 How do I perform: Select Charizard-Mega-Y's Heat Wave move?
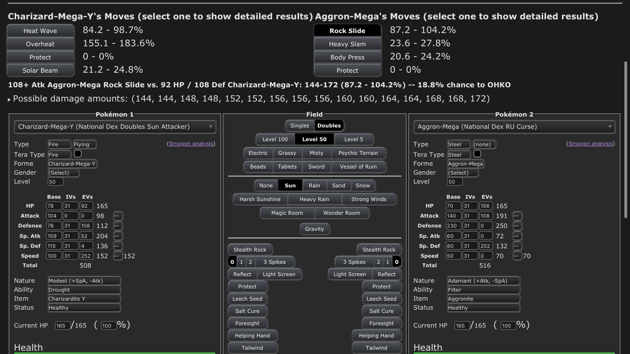point(40,31)
